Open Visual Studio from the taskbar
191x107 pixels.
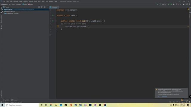point(95,105)
